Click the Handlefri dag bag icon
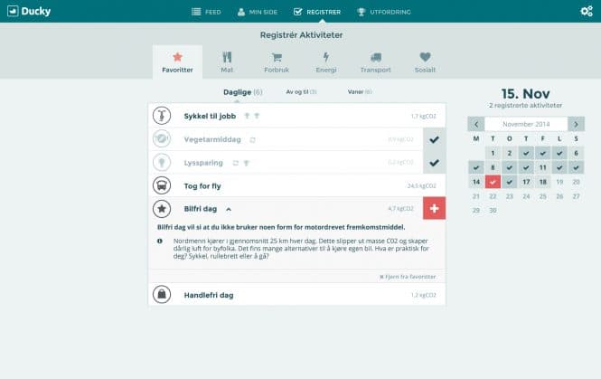This screenshot has height=379, width=601. (x=160, y=294)
